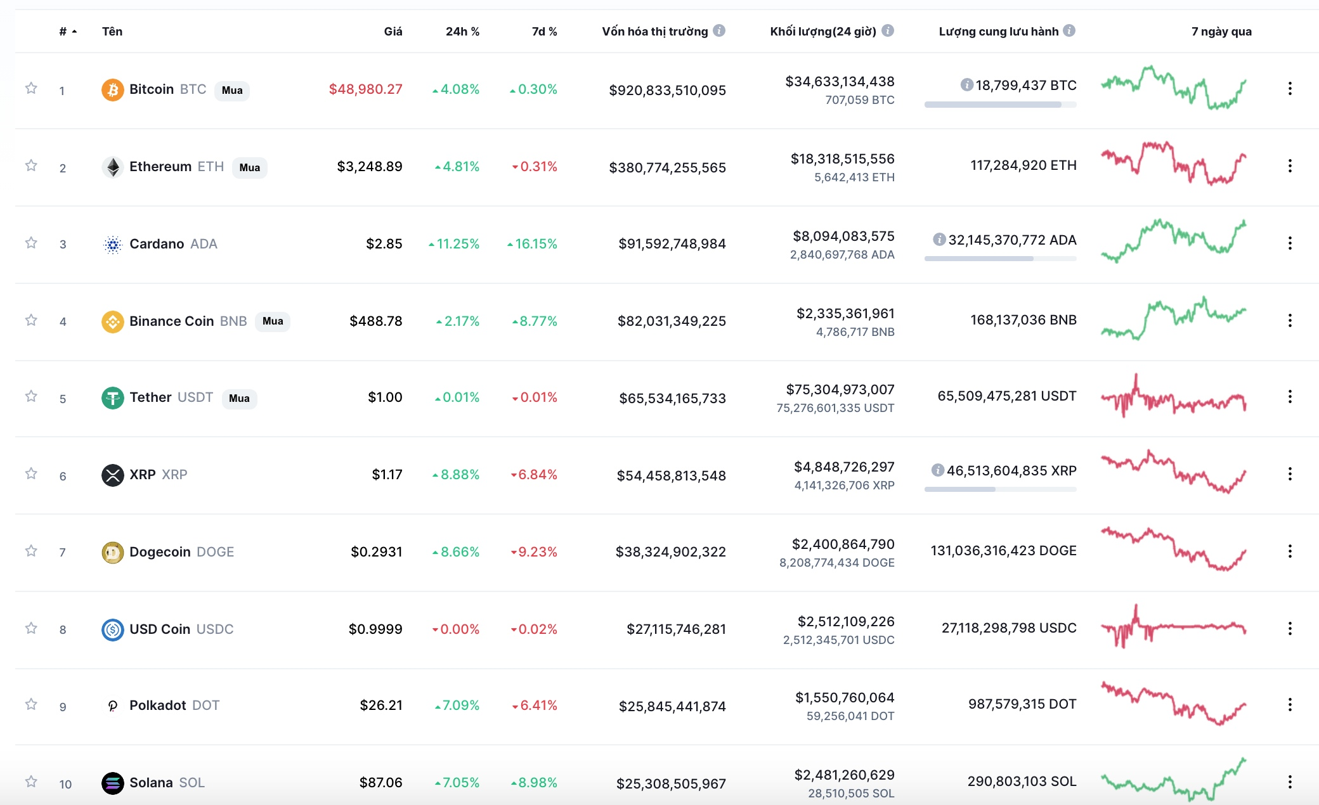Open Tether's 7-day sparkline chart

point(1174,396)
